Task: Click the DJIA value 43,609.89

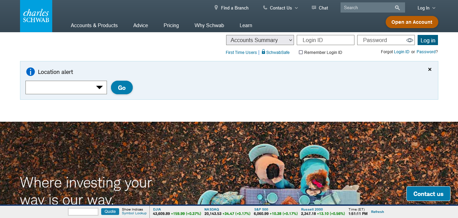Action: click(161, 214)
